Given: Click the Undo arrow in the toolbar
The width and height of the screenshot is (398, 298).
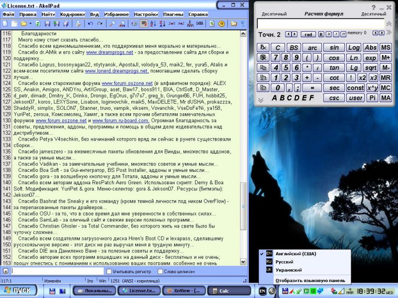Looking at the screenshot, I should (91, 23).
